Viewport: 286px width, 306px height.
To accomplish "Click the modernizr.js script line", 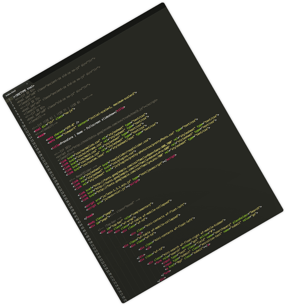I will [x=113, y=195].
